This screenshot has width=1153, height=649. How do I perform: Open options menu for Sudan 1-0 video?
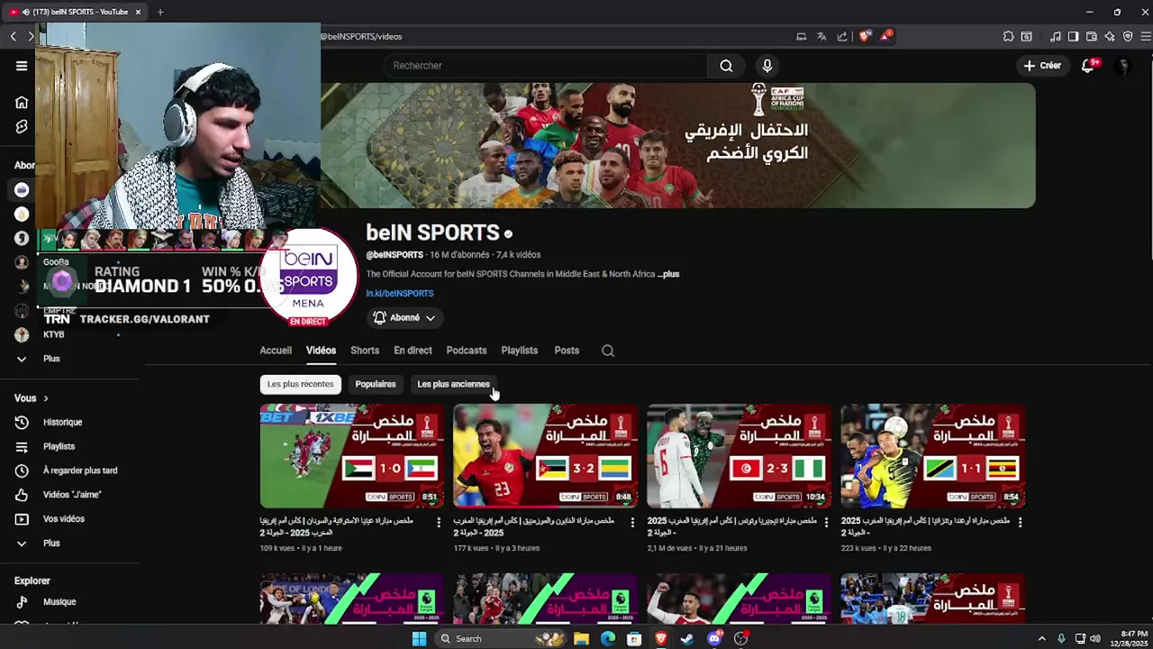[x=439, y=522]
